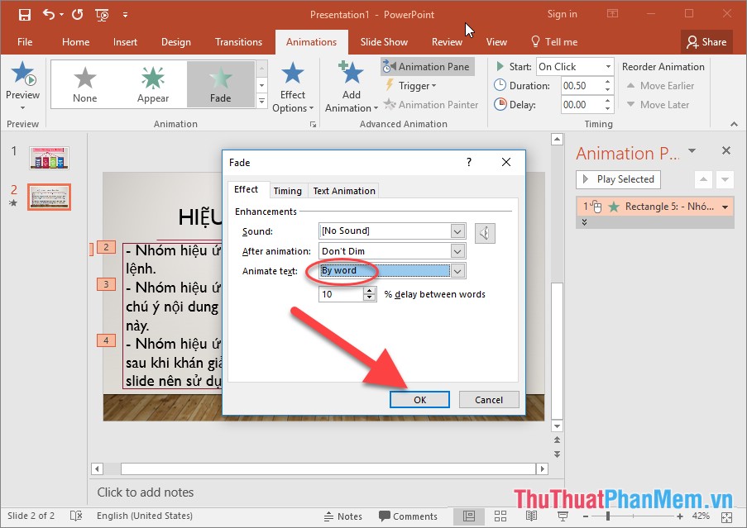747x528 pixels.
Task: Switch to Slide Sorter view icon
Action: click(x=500, y=516)
